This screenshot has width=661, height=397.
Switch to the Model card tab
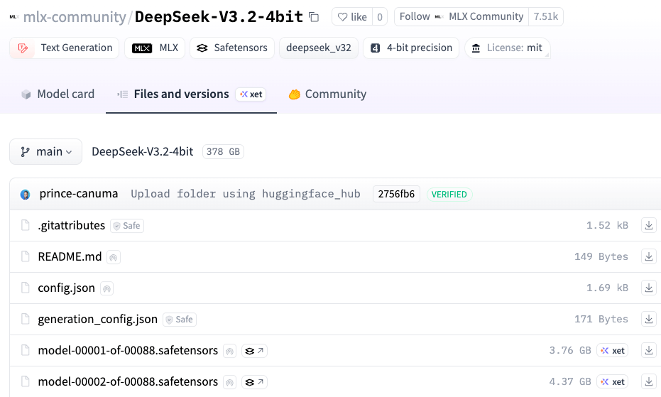tap(58, 94)
